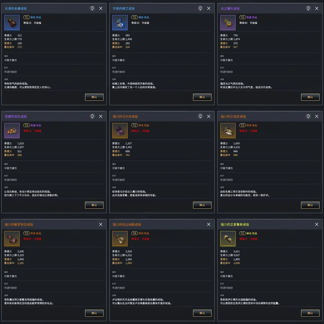Click location pin icon on 光滑的金属戒指 panel
This screenshot has height=324, width=324.
coord(92,8)
